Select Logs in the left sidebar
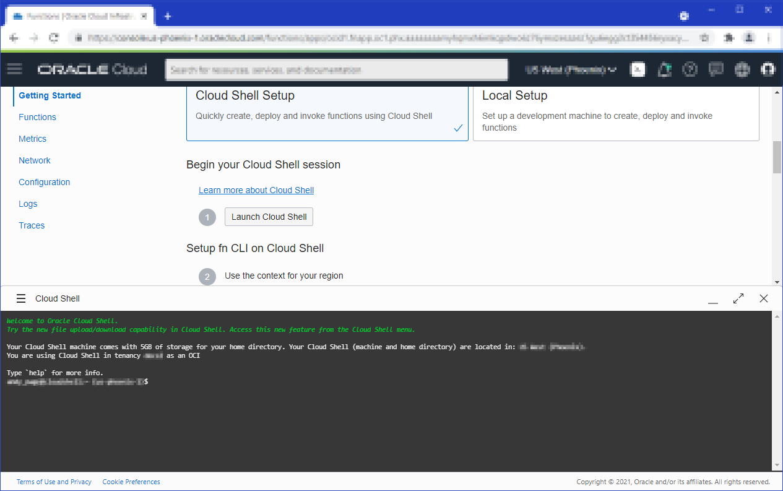Viewport: 783px width, 491px height. 28,204
